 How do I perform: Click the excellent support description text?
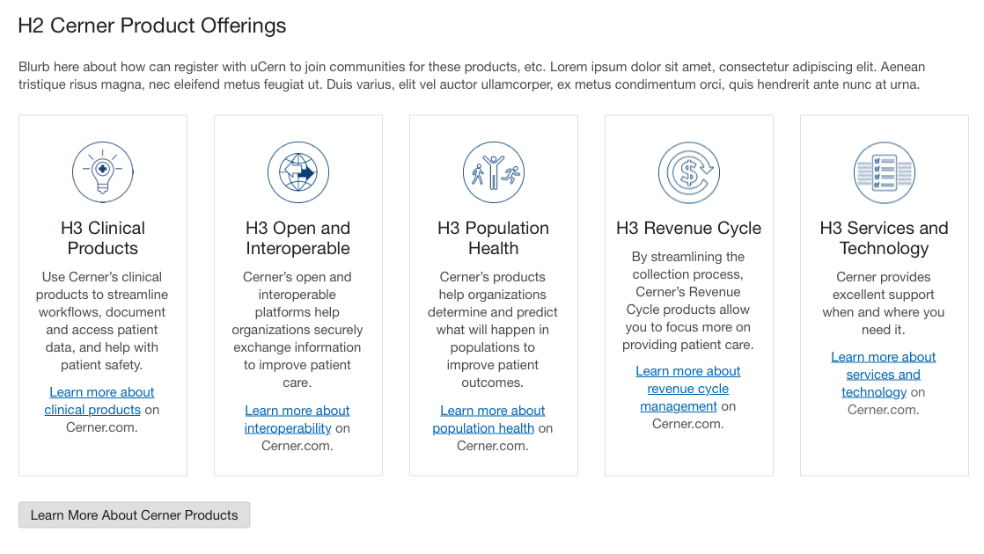tap(884, 303)
